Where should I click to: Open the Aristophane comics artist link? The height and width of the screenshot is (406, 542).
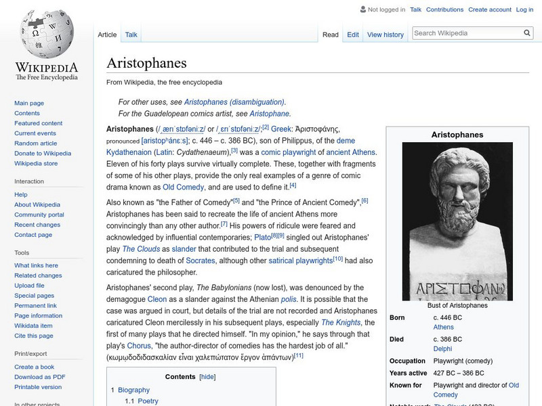269,114
